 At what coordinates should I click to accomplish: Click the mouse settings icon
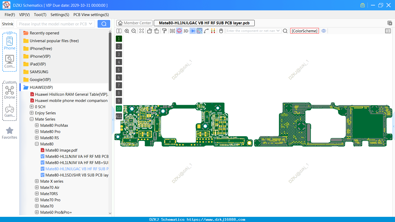click(x=221, y=31)
